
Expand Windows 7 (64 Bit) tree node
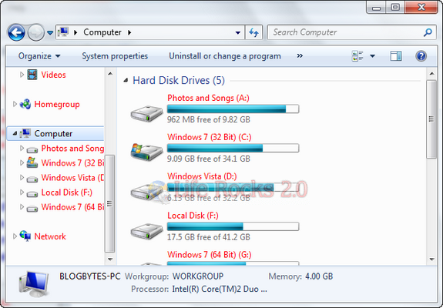tap(22, 206)
